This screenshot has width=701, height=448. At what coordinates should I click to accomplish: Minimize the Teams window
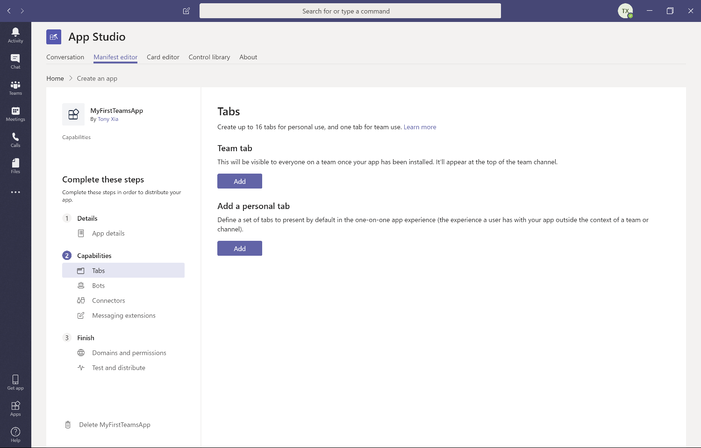tap(649, 11)
